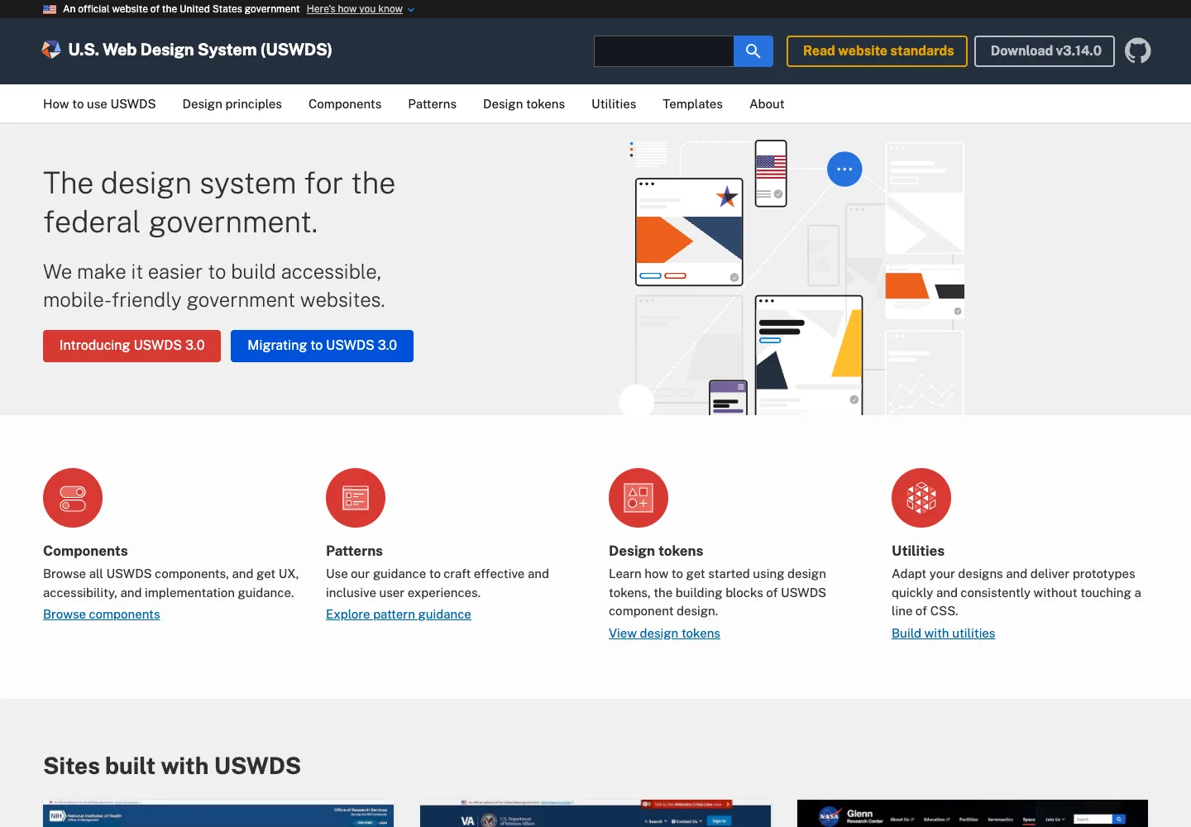Focus the site search input field

(664, 51)
